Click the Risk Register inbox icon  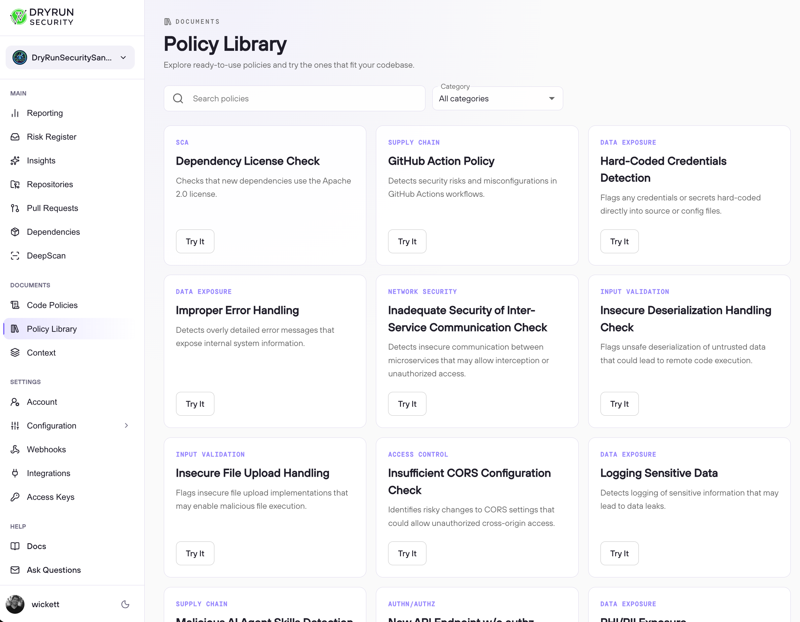click(15, 137)
